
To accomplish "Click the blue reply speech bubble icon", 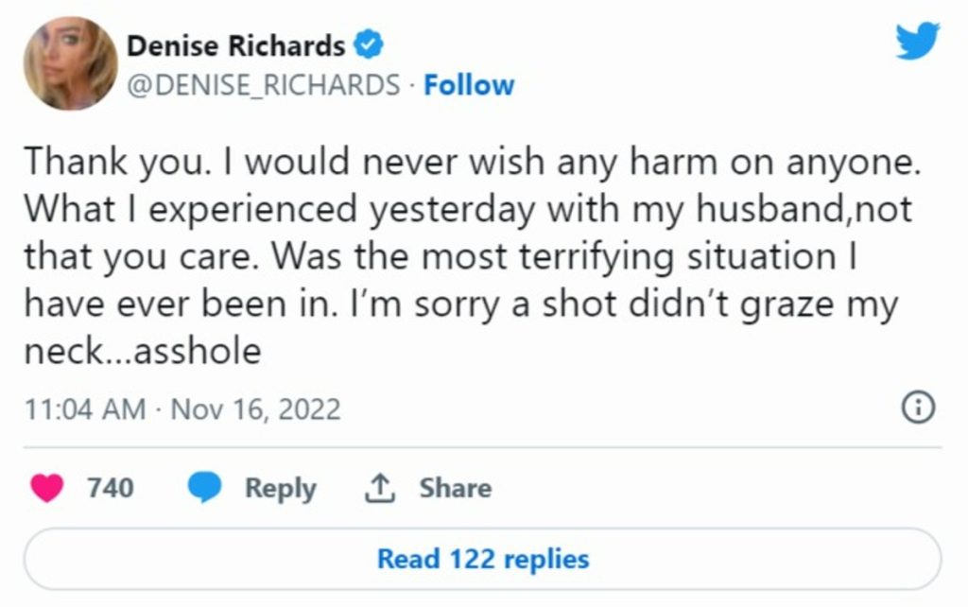I will click(204, 488).
